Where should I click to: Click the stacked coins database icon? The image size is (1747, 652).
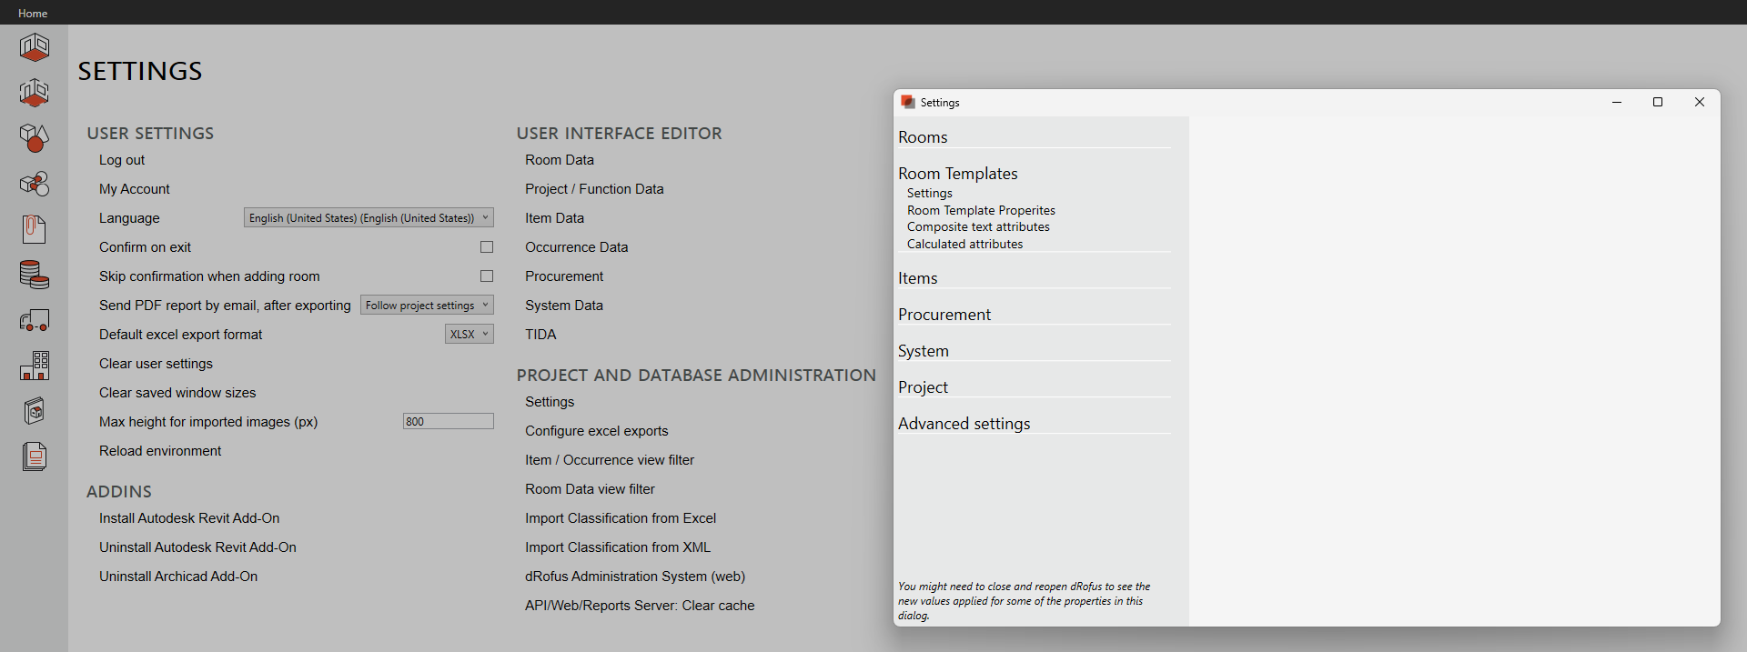tap(35, 275)
